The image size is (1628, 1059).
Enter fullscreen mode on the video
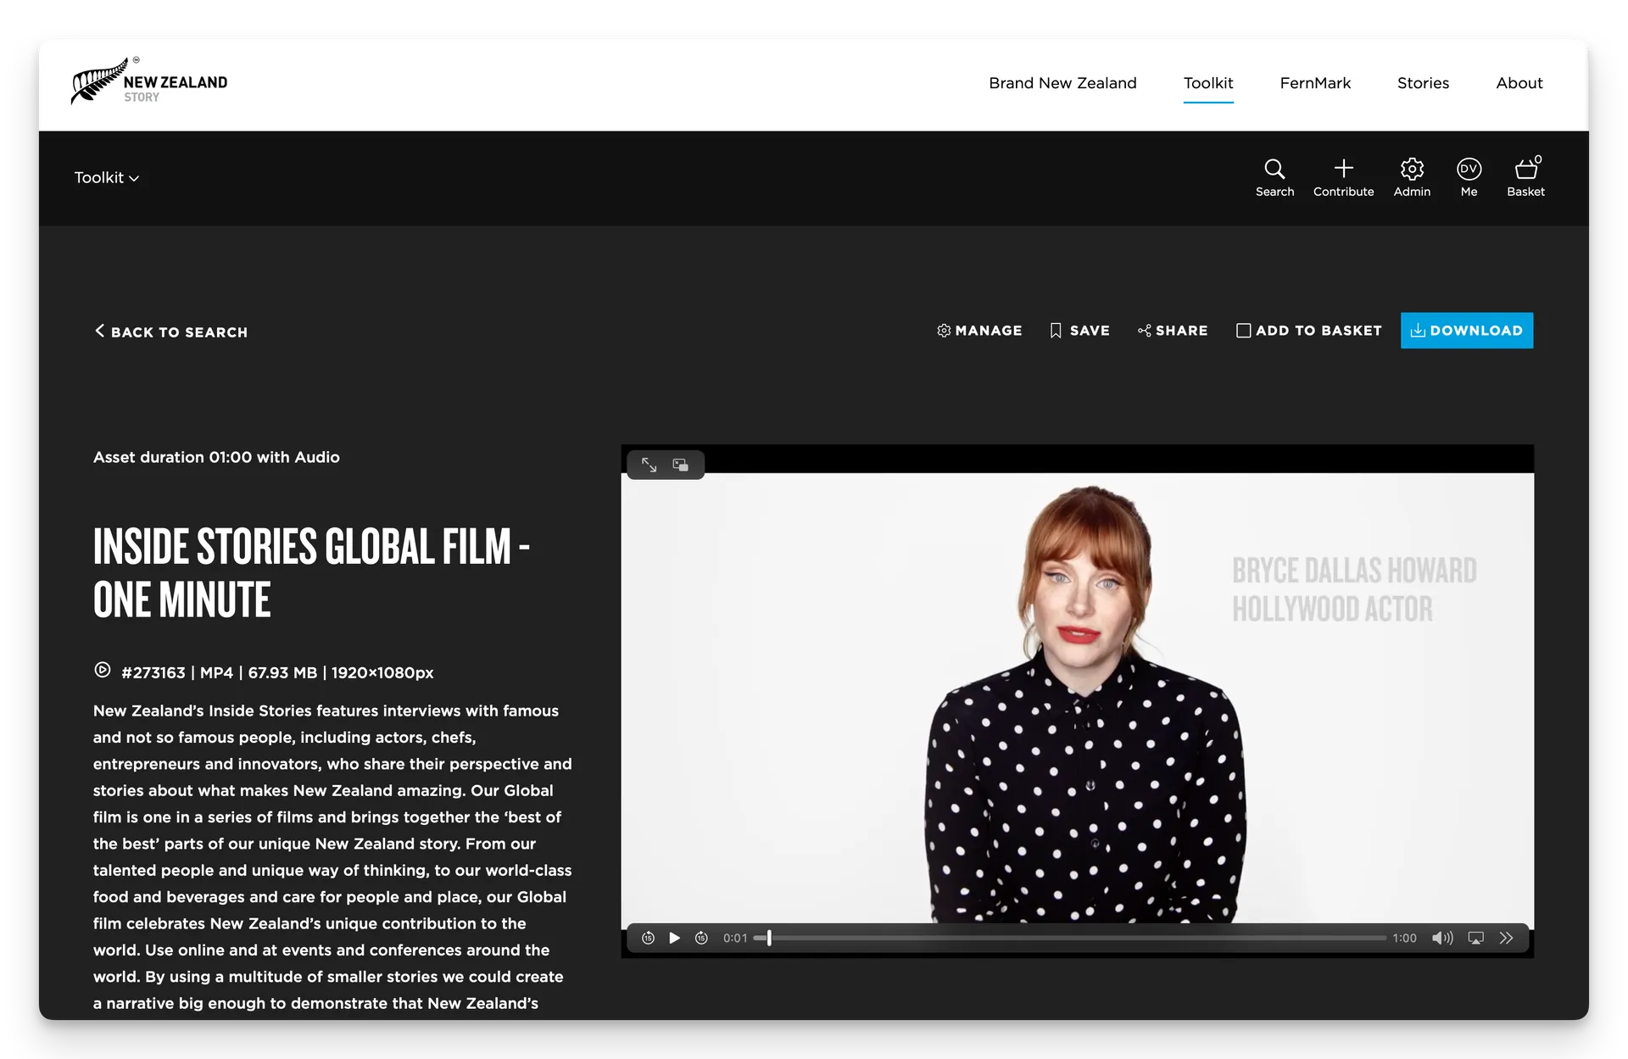coord(650,465)
